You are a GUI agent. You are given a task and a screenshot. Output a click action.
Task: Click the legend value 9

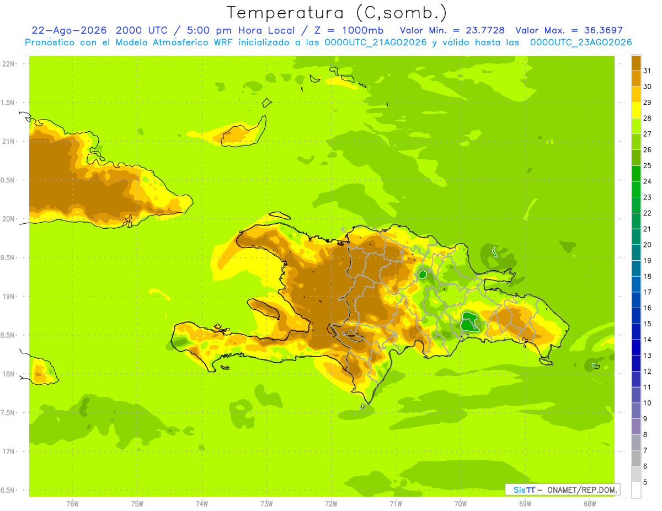645,419
